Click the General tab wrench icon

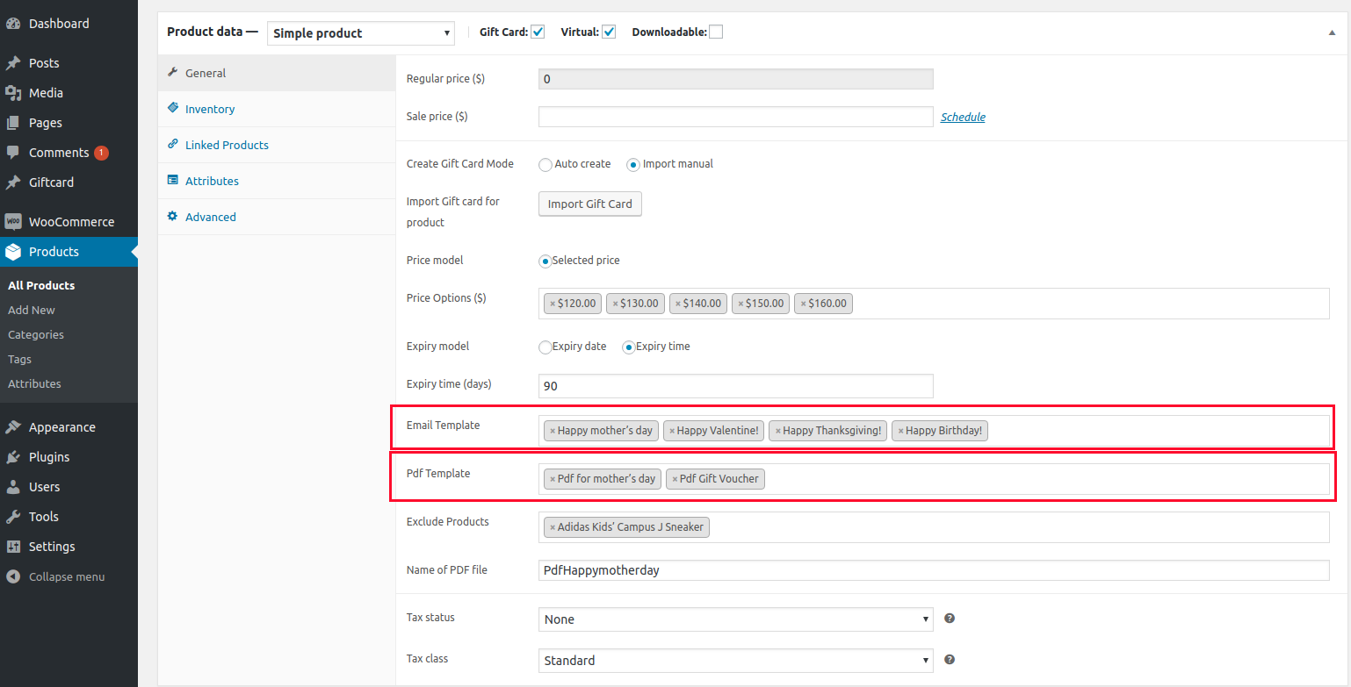tap(172, 73)
